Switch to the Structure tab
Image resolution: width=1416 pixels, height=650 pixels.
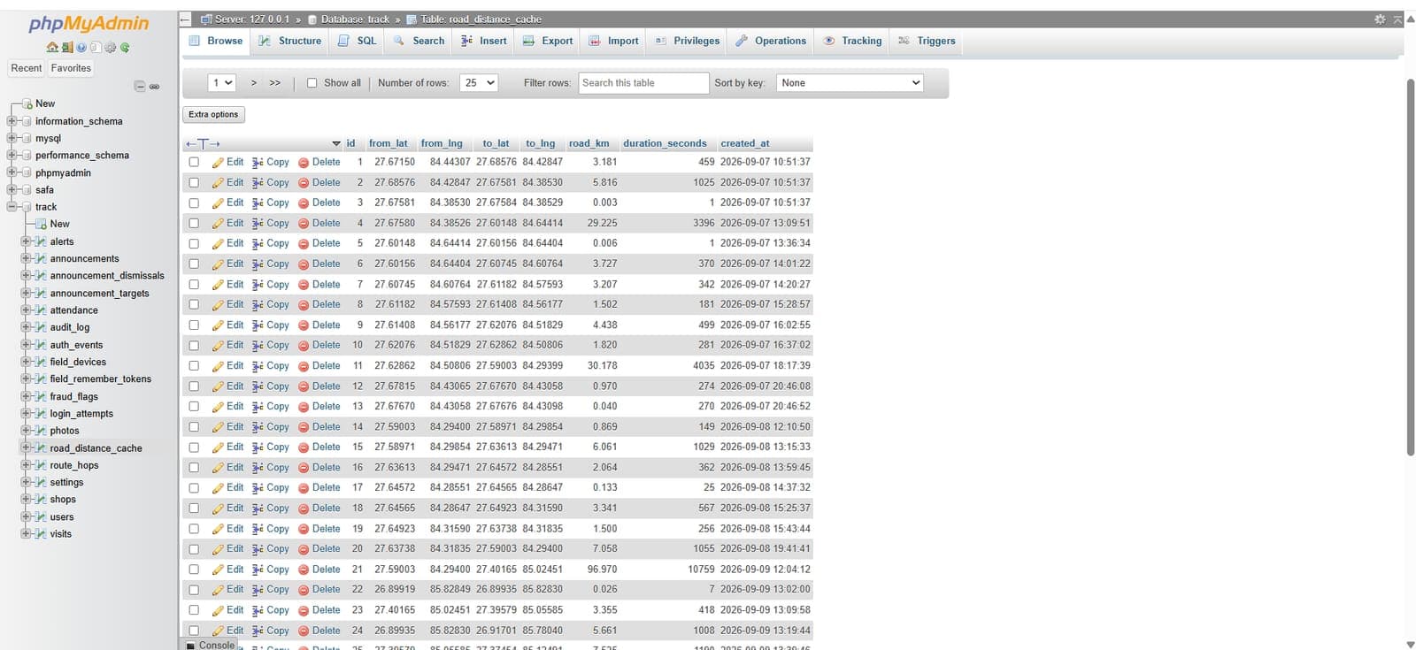coord(290,41)
